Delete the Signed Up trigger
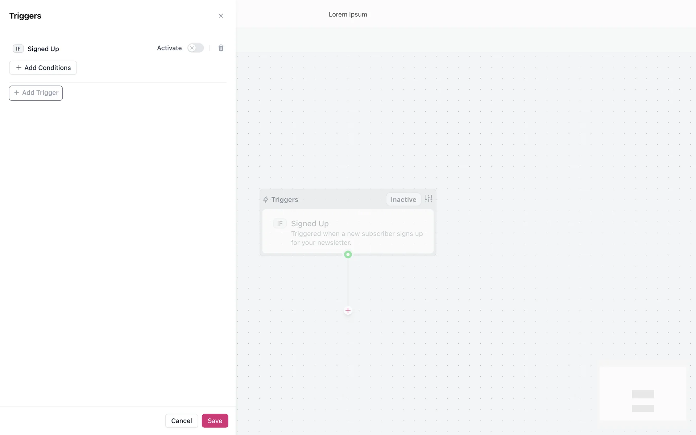The image size is (696, 435). click(x=221, y=48)
